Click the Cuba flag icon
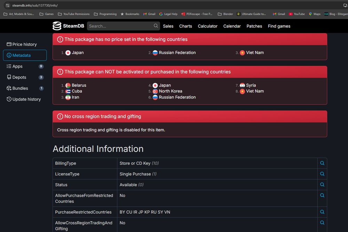Viewport: 348px width, 232px height. pyautogui.click(x=68, y=91)
